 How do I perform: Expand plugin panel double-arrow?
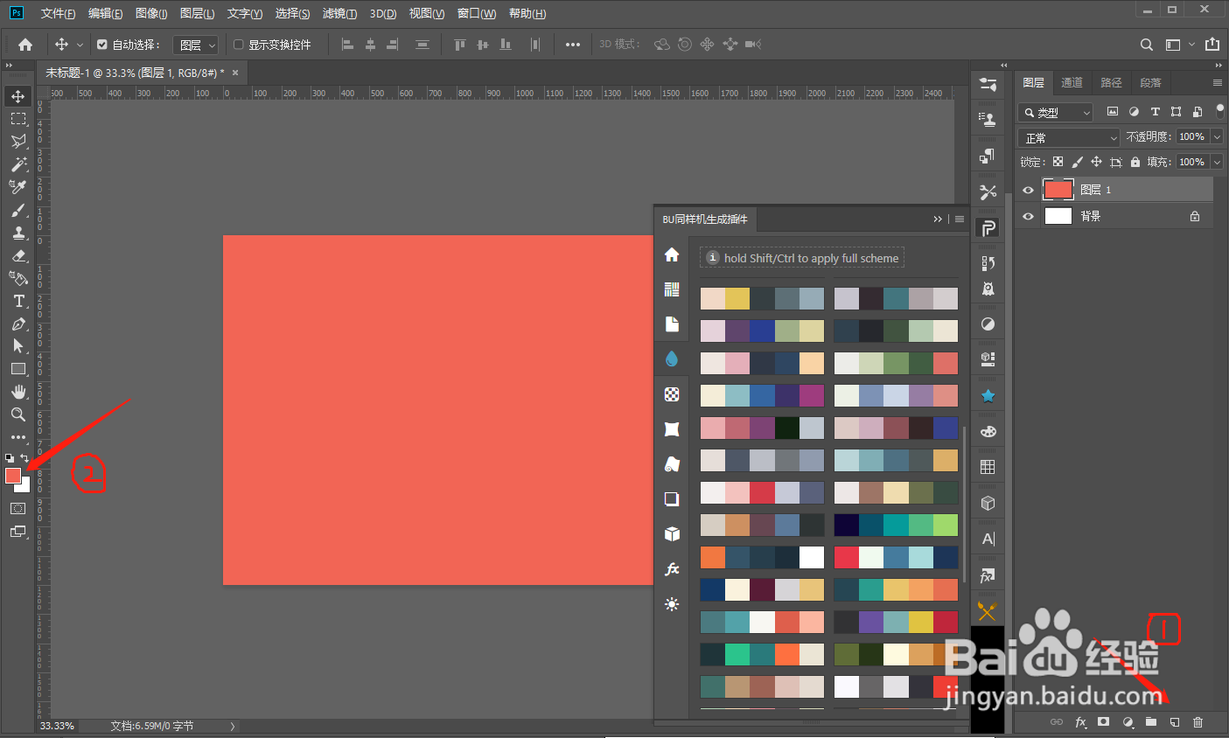click(x=938, y=219)
